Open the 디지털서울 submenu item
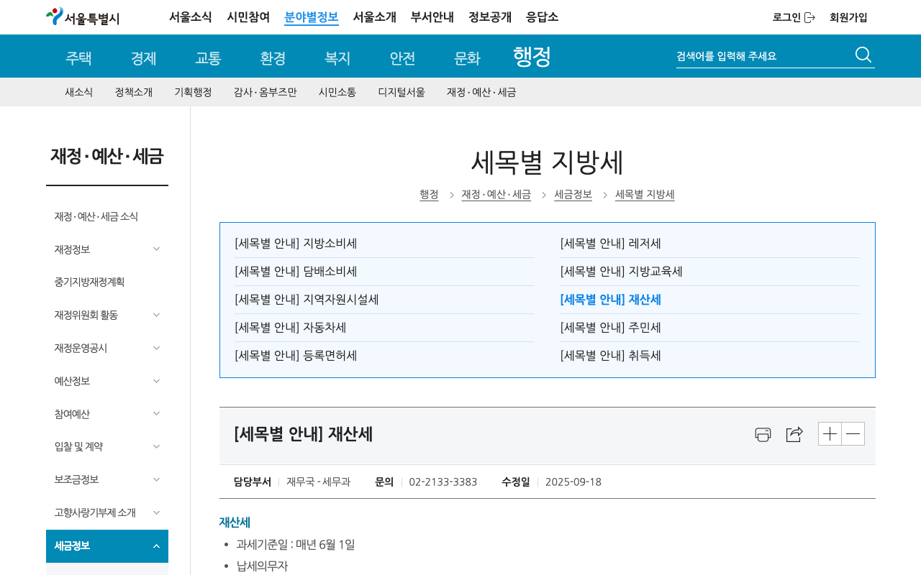Image resolution: width=921 pixels, height=575 pixels. [401, 92]
